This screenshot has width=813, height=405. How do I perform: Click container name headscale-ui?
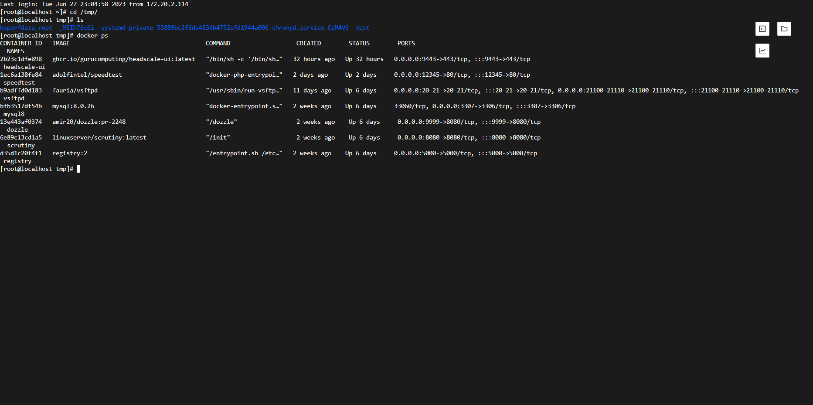click(x=24, y=67)
